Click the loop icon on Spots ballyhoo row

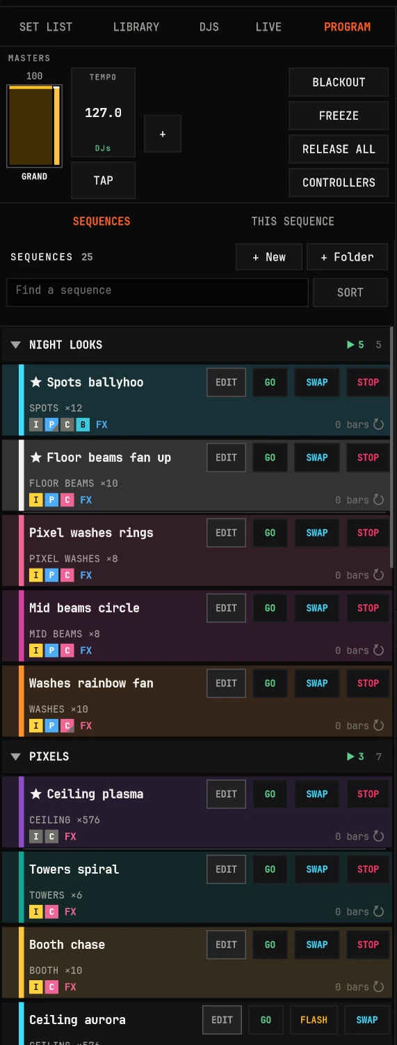point(379,424)
